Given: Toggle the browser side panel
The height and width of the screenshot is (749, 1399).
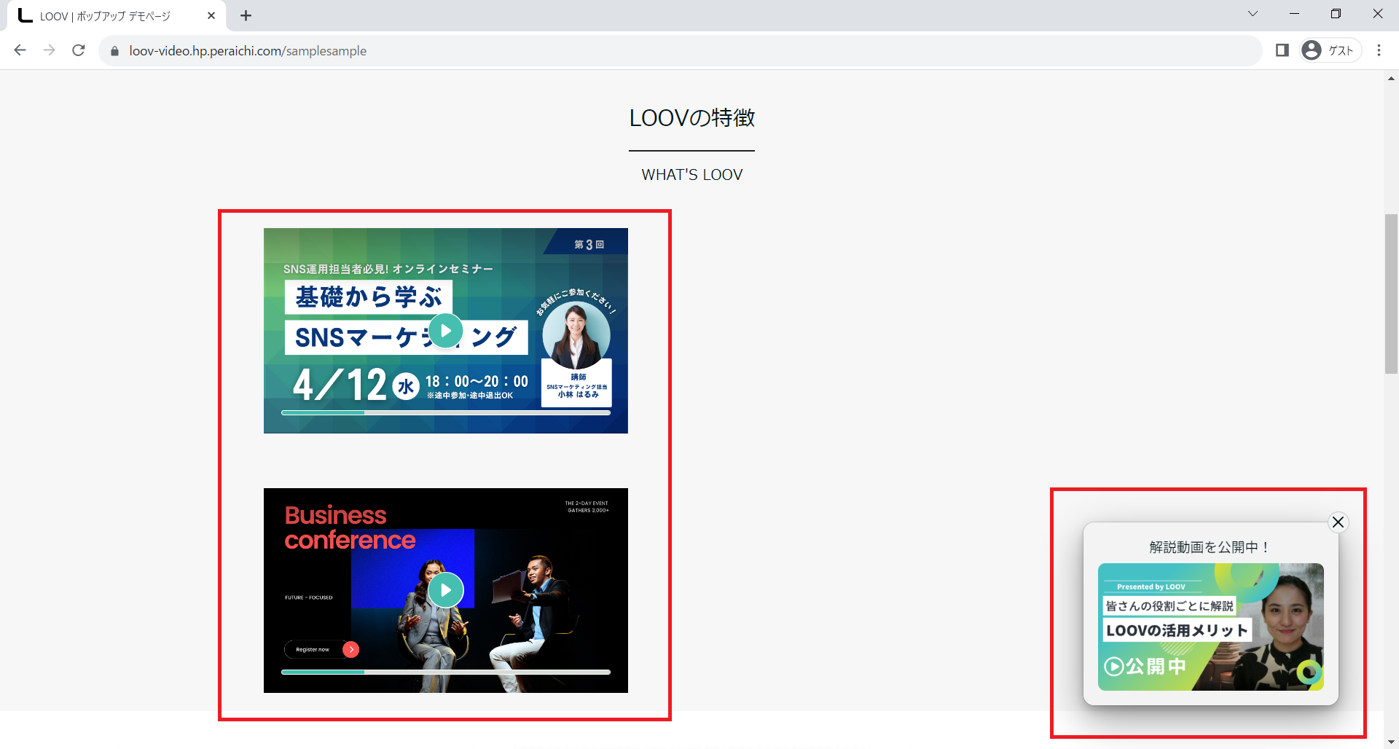Looking at the screenshot, I should click(x=1282, y=50).
